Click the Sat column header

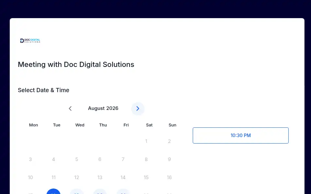click(149, 125)
